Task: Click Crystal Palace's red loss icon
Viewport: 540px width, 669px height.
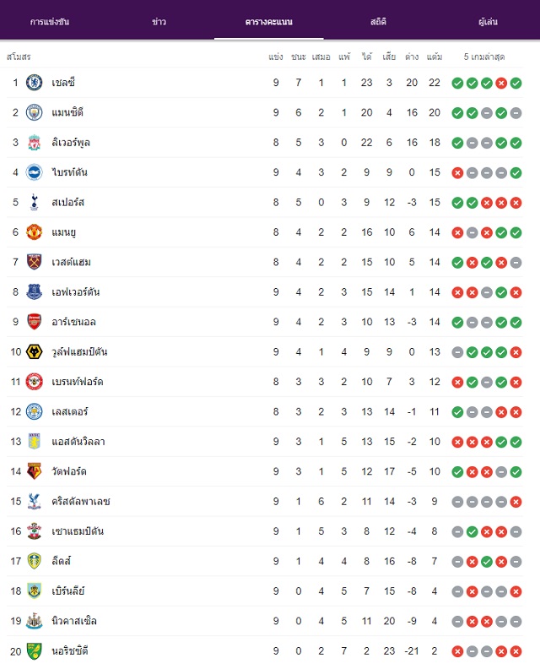Action: [x=516, y=502]
